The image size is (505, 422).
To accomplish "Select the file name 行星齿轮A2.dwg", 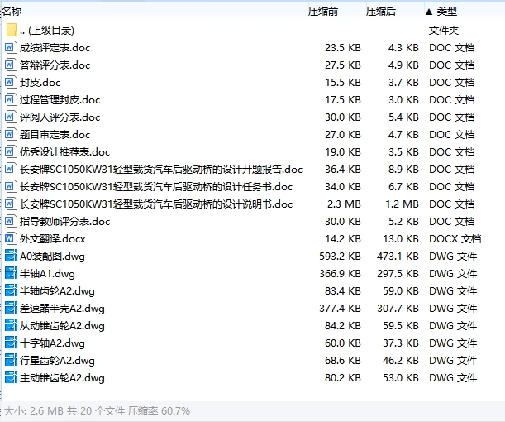I will (57, 361).
